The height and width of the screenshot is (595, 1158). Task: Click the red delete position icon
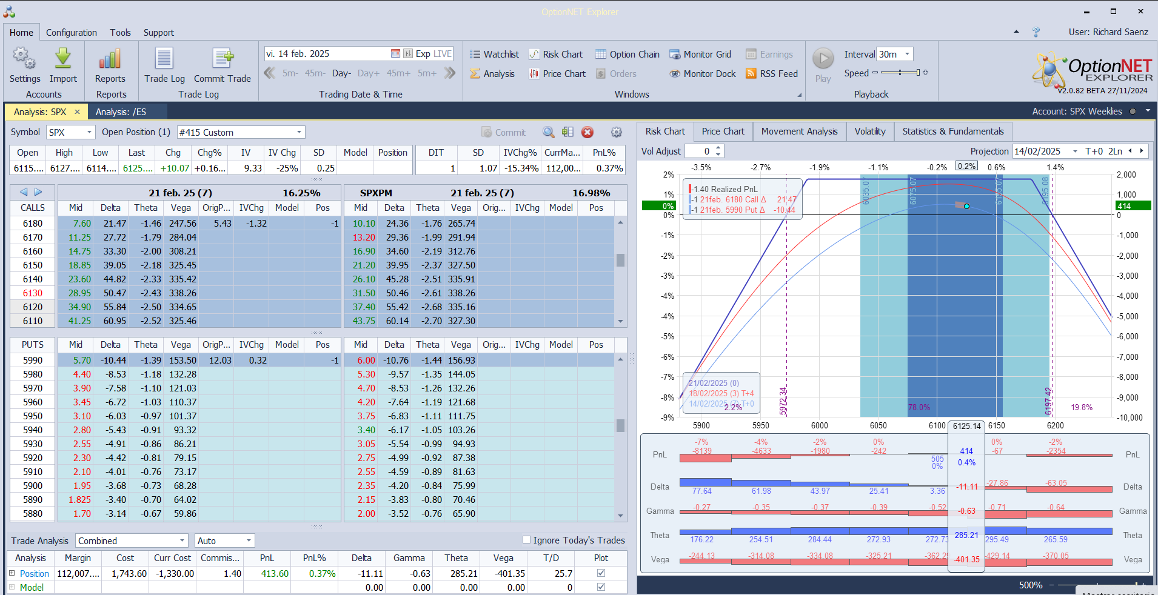click(587, 133)
